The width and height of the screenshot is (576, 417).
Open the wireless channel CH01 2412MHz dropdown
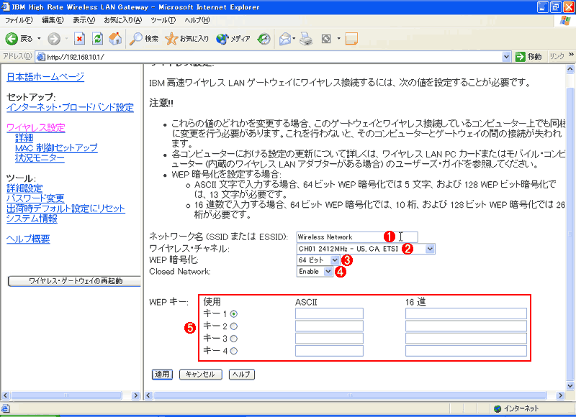click(x=429, y=249)
